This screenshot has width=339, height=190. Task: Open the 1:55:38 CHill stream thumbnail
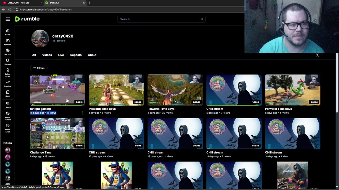pos(234,134)
